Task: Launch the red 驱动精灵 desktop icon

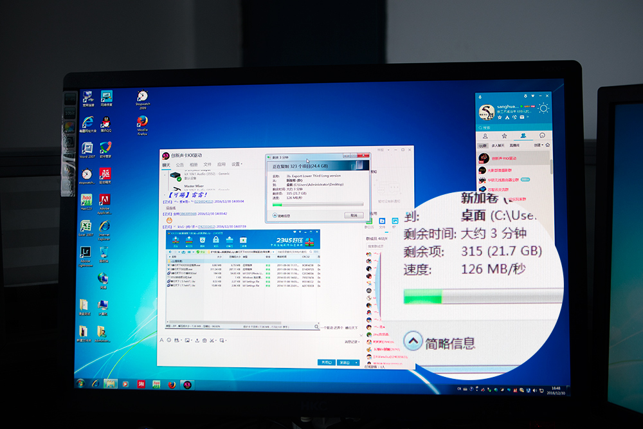Action: (105, 176)
